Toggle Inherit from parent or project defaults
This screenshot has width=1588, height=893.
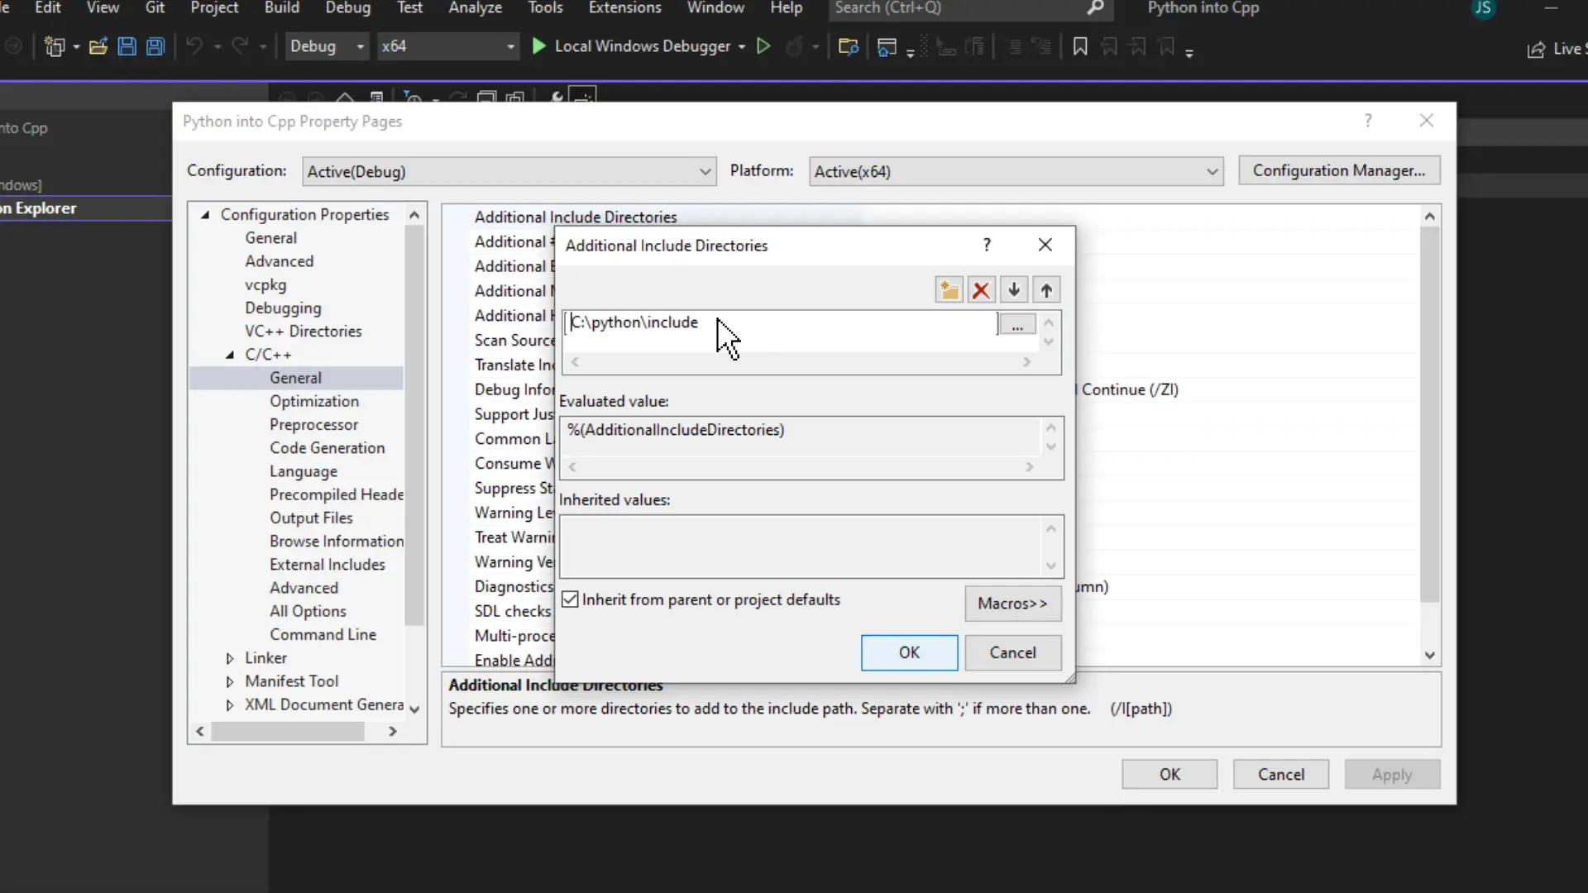(x=568, y=599)
